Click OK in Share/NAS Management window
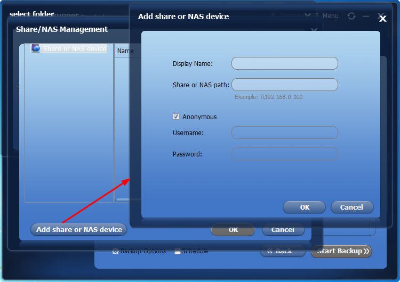400x282 pixels. [x=233, y=230]
